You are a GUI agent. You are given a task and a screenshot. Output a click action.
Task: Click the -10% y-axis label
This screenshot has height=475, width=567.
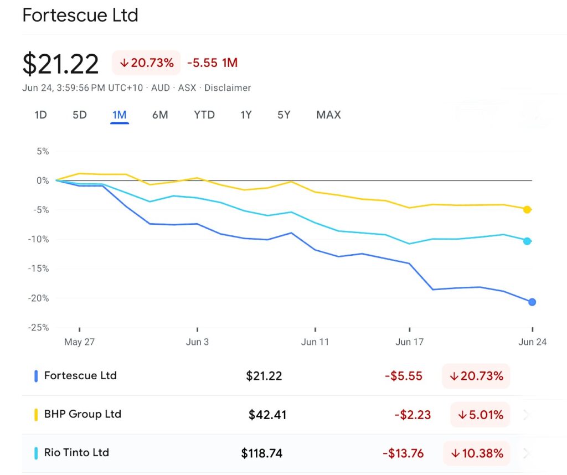(x=39, y=239)
